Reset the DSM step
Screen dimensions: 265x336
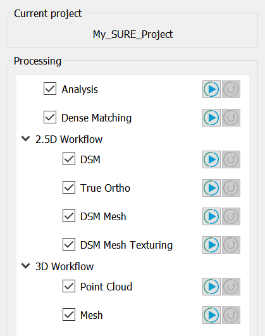[x=231, y=159]
